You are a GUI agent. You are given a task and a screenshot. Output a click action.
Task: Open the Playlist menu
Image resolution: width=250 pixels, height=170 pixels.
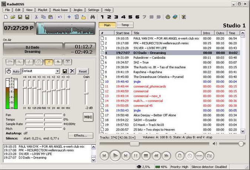tap(43, 10)
